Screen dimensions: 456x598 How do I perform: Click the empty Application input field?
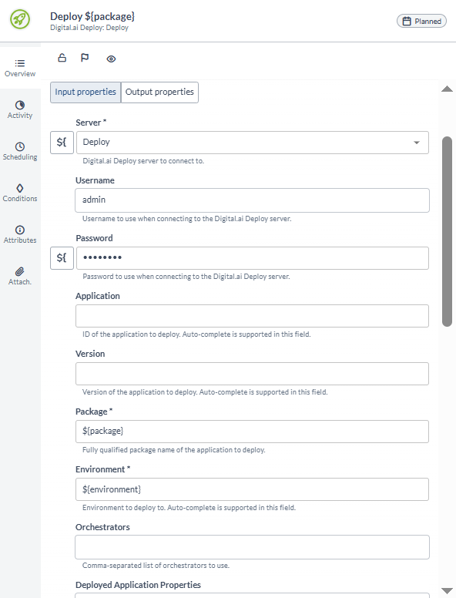[252, 316]
